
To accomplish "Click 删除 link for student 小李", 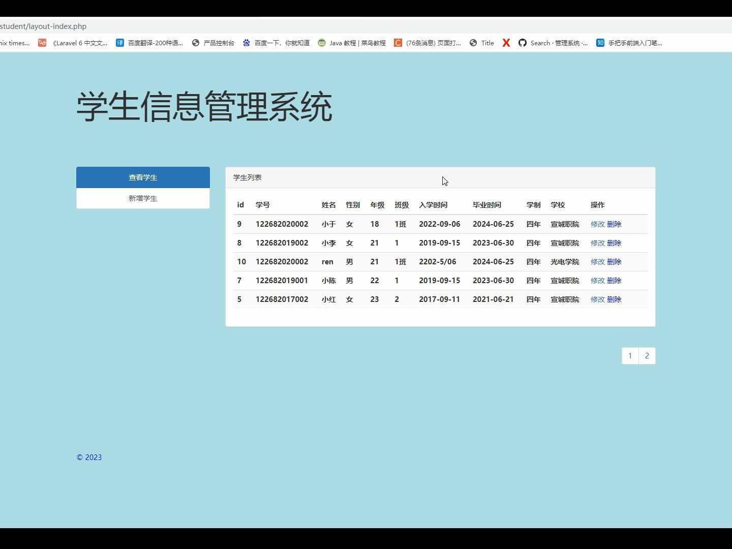I will [614, 243].
